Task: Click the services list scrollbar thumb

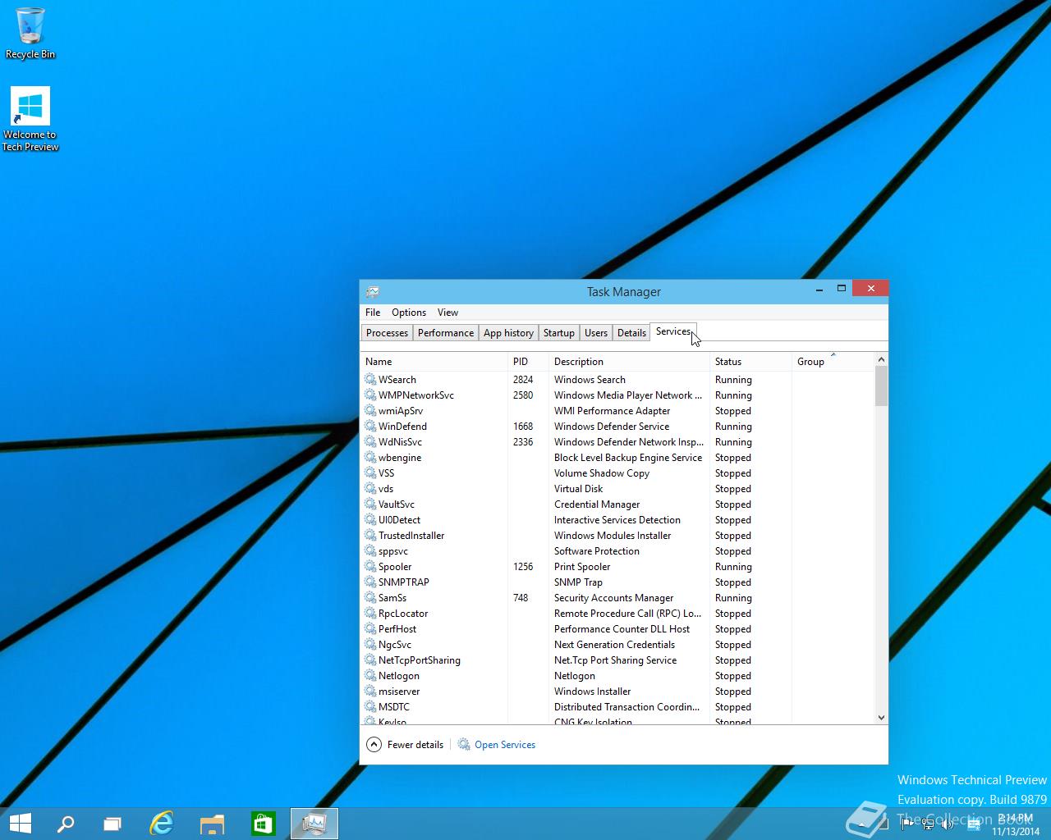Action: 881,386
